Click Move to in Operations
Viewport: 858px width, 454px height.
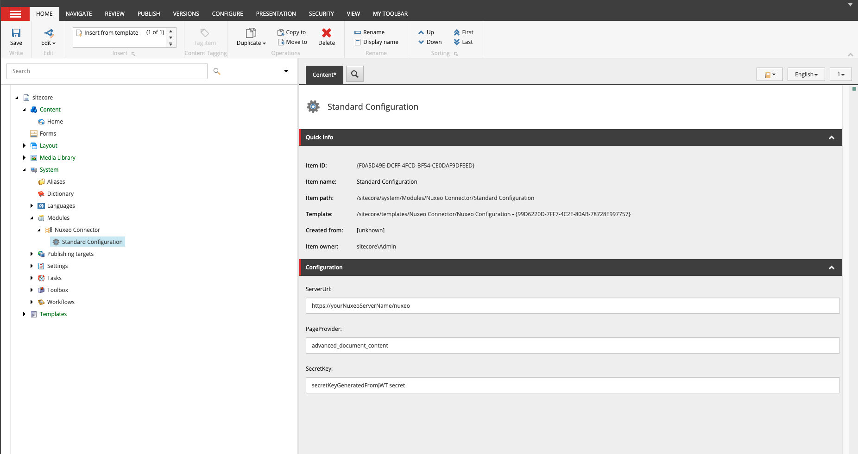292,42
